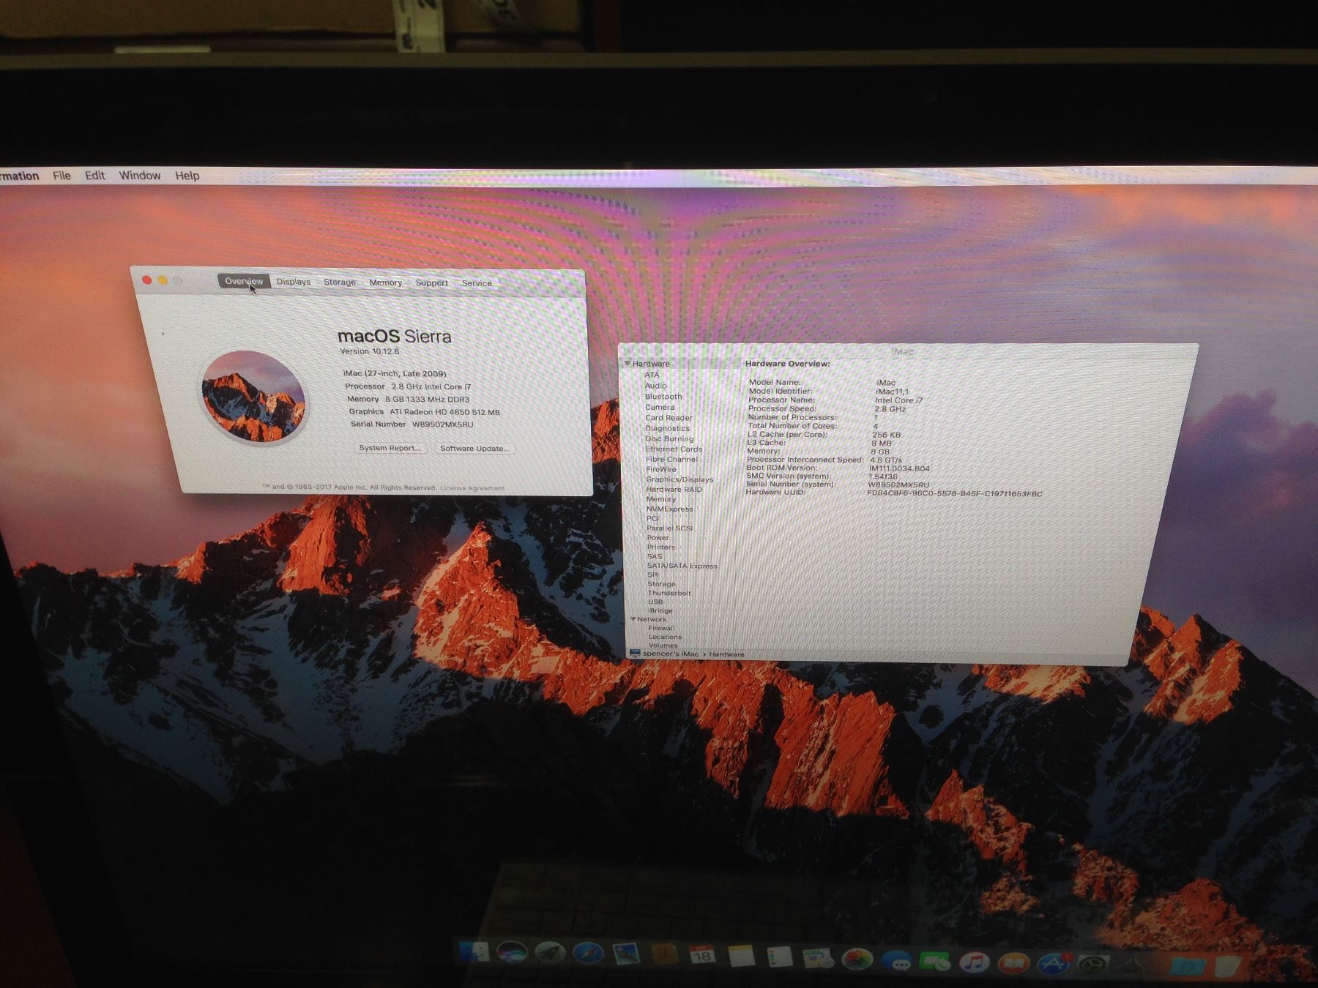Open the License Agreement link
Screen dimensions: 1318x988
point(472,488)
